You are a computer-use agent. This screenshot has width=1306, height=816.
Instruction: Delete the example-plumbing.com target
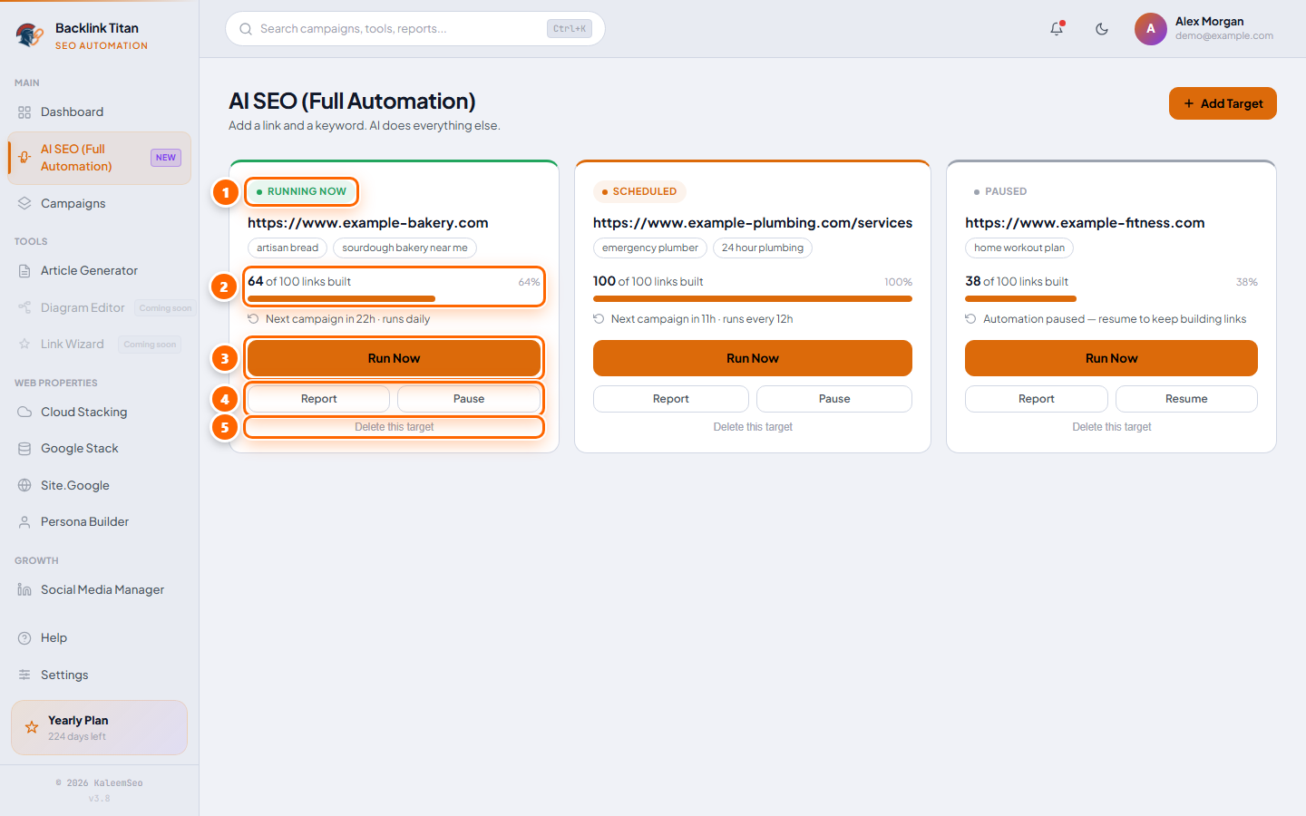753,427
